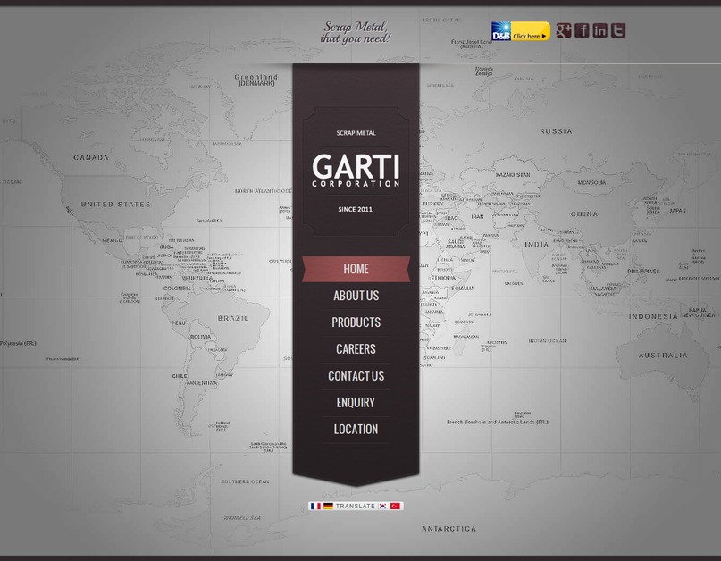Click the 'SCRAP METAL' heading above logo
721x561 pixels.
(x=356, y=133)
